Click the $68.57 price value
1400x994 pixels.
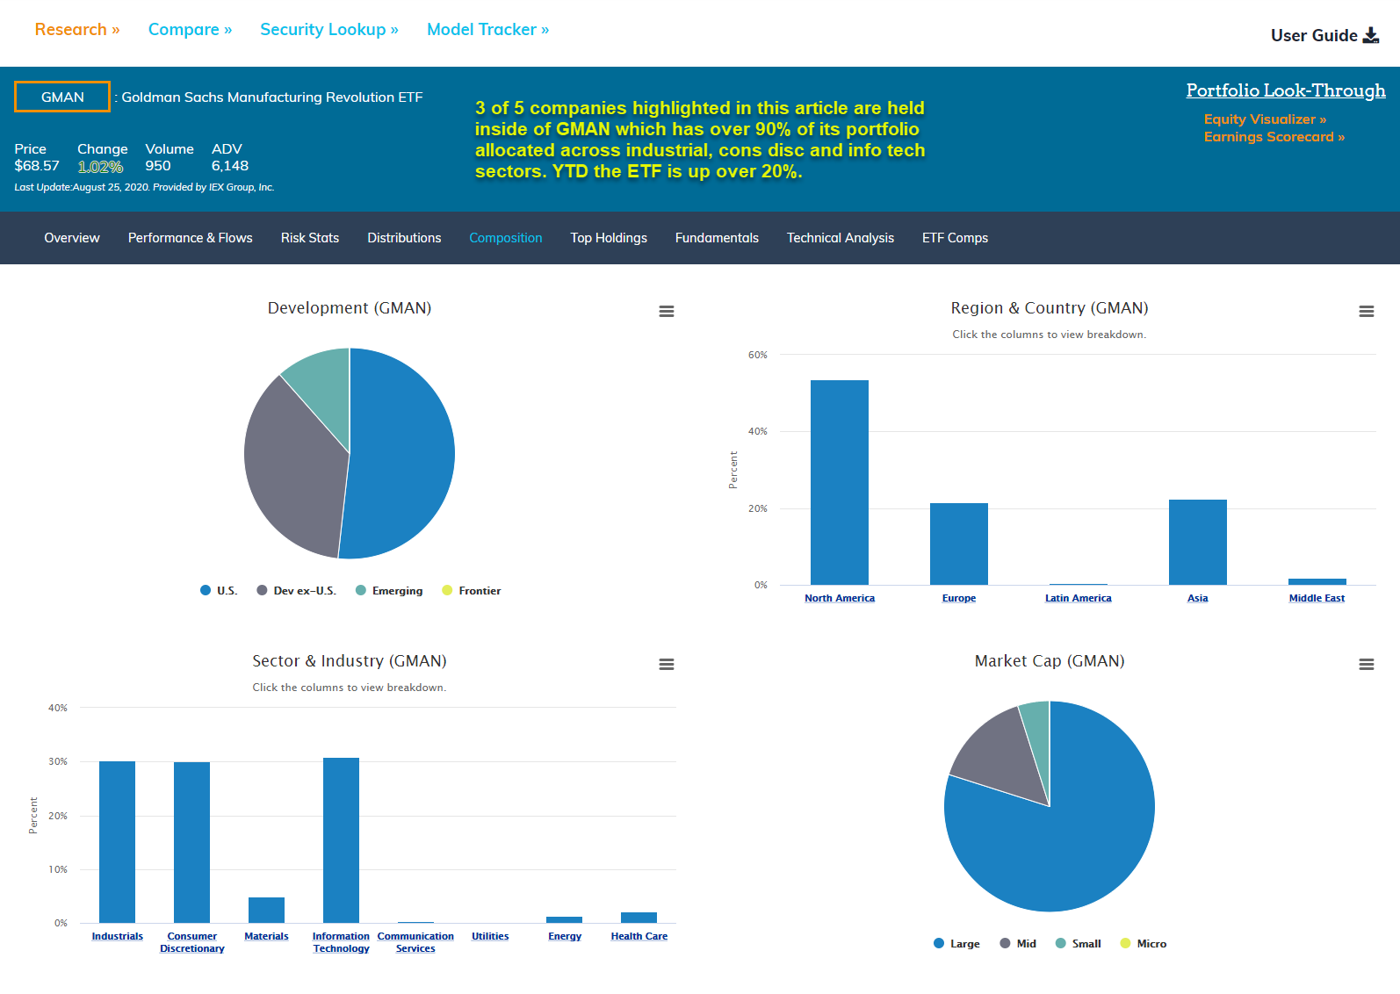(x=37, y=166)
